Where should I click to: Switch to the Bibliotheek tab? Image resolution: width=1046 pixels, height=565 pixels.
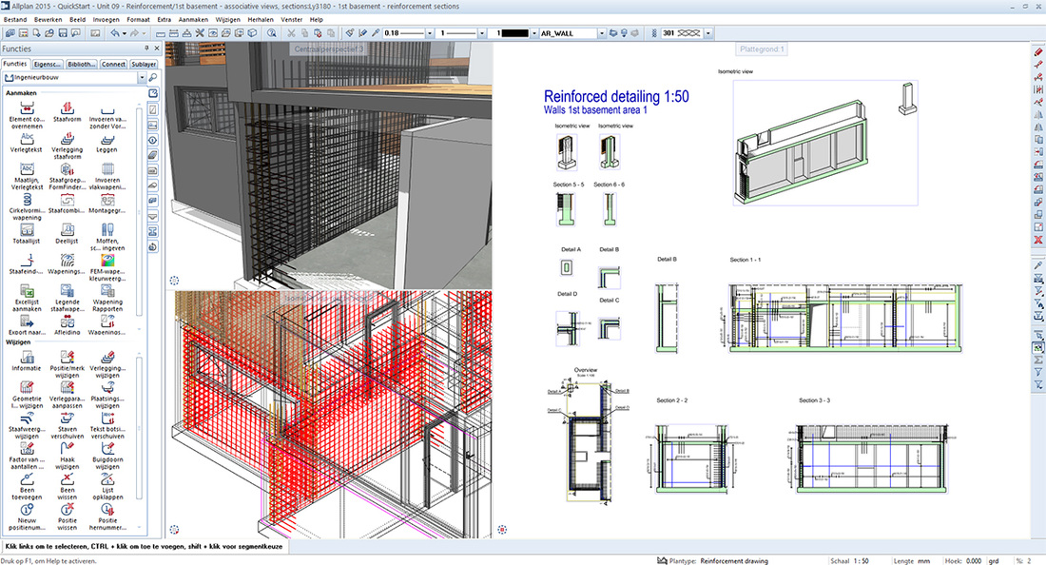point(82,64)
